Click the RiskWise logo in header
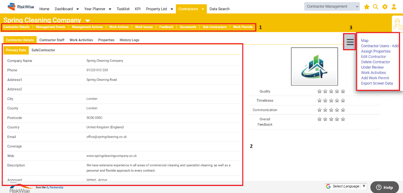The height and width of the screenshot is (193, 403). (21, 6)
